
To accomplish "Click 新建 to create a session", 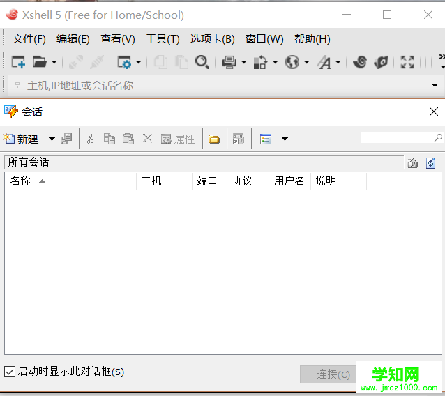I will tap(21, 139).
